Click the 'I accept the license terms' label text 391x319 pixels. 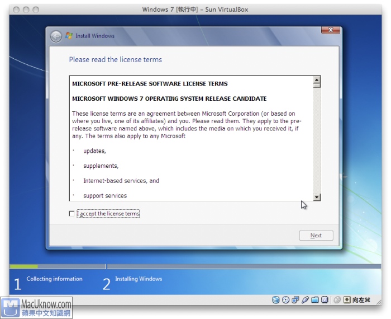tap(108, 214)
